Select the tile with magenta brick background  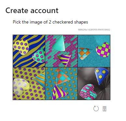[62, 51]
